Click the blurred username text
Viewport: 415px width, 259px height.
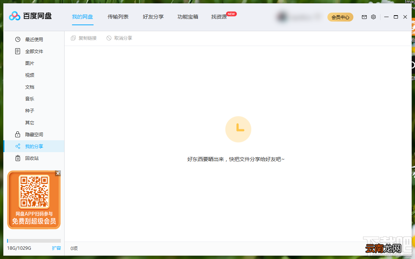(x=306, y=17)
